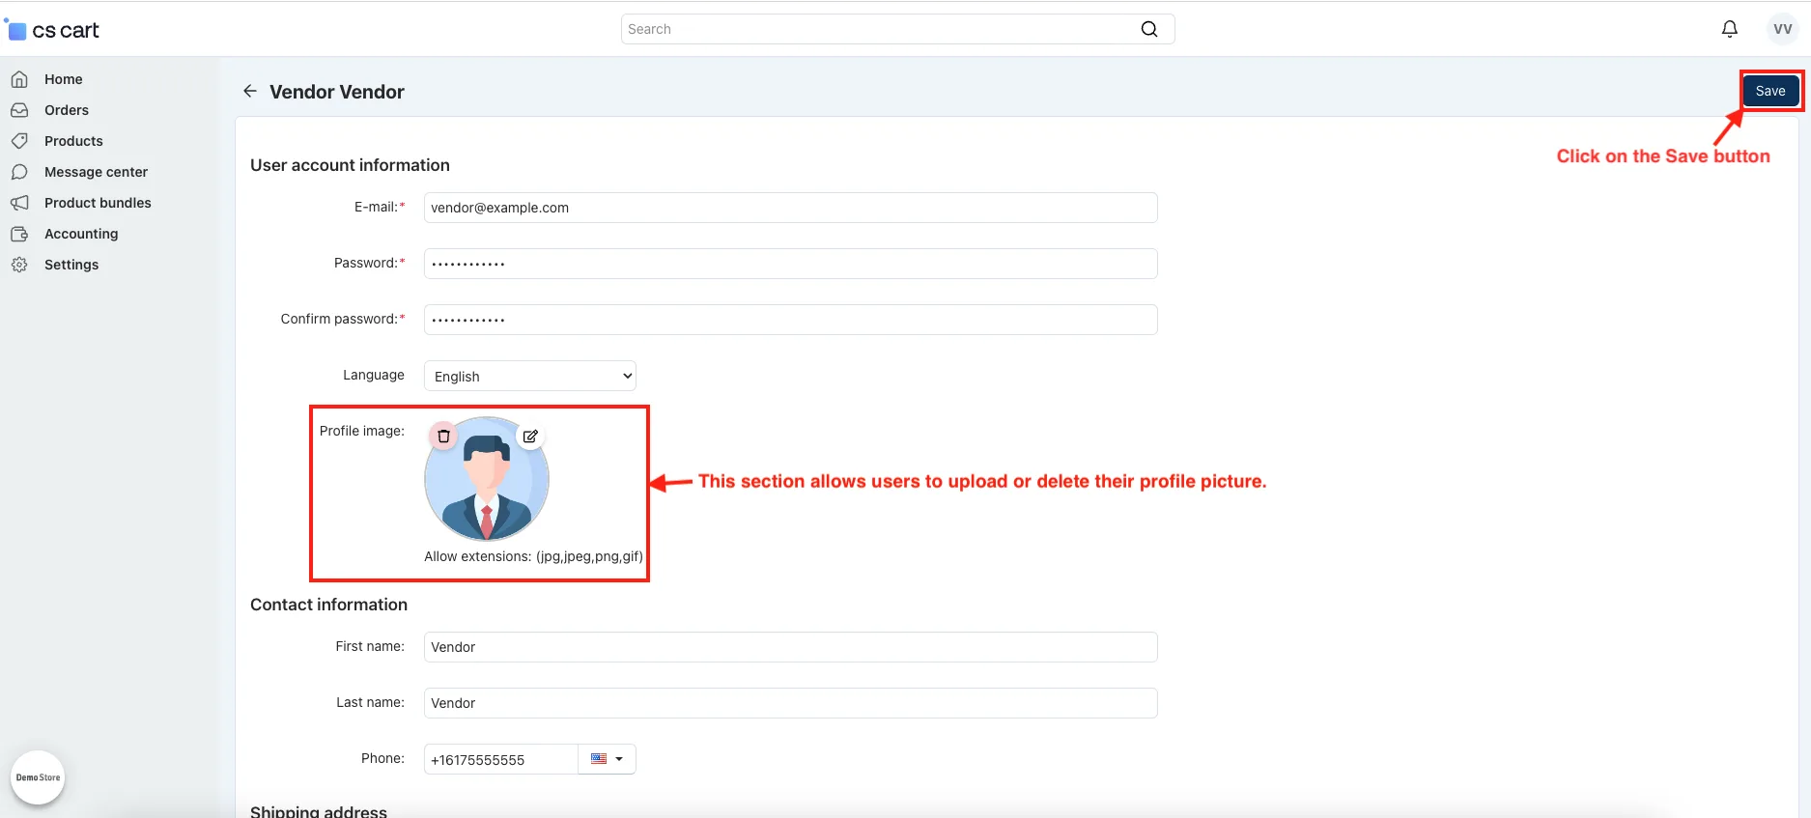Open Orders in the sidebar
Screen dimensions: 1811x818
pos(67,110)
